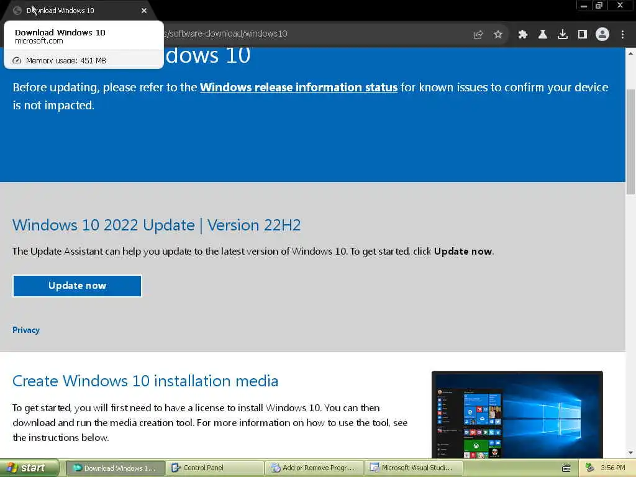Click the taskbar clock showing 3:56 PM

[613, 468]
